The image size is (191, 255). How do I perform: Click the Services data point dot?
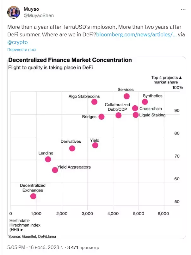coord(126,96)
